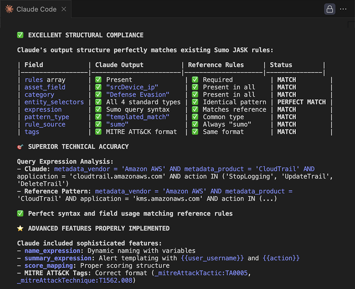Click the check icon before Always "sumo"
This screenshot has height=289, width=355.
point(195,124)
